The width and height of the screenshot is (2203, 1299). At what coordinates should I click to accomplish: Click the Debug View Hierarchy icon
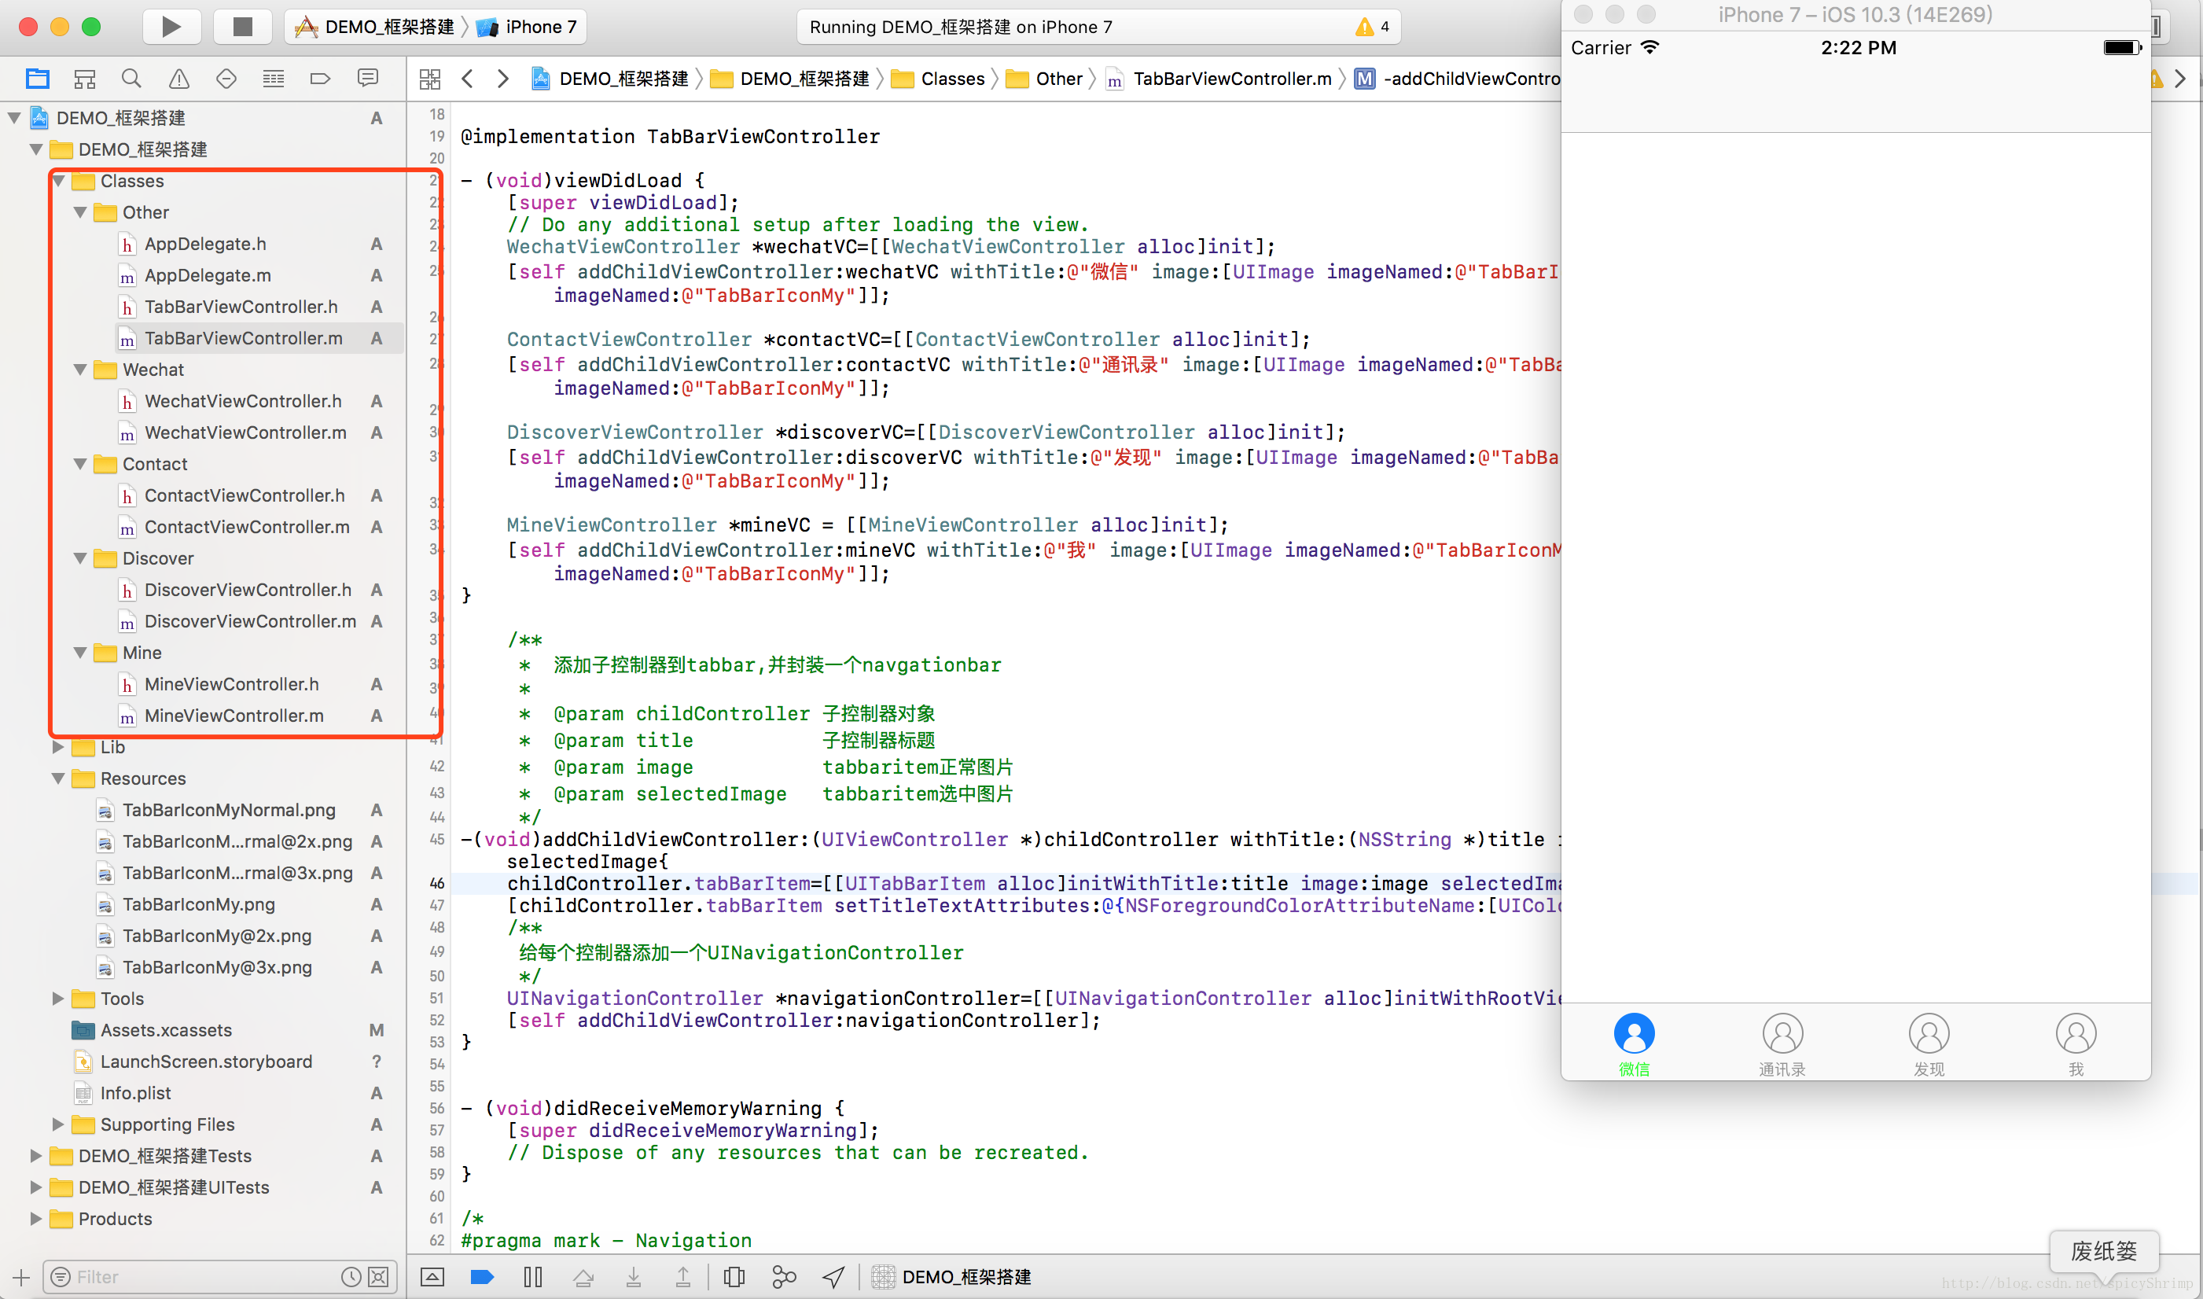734,1277
